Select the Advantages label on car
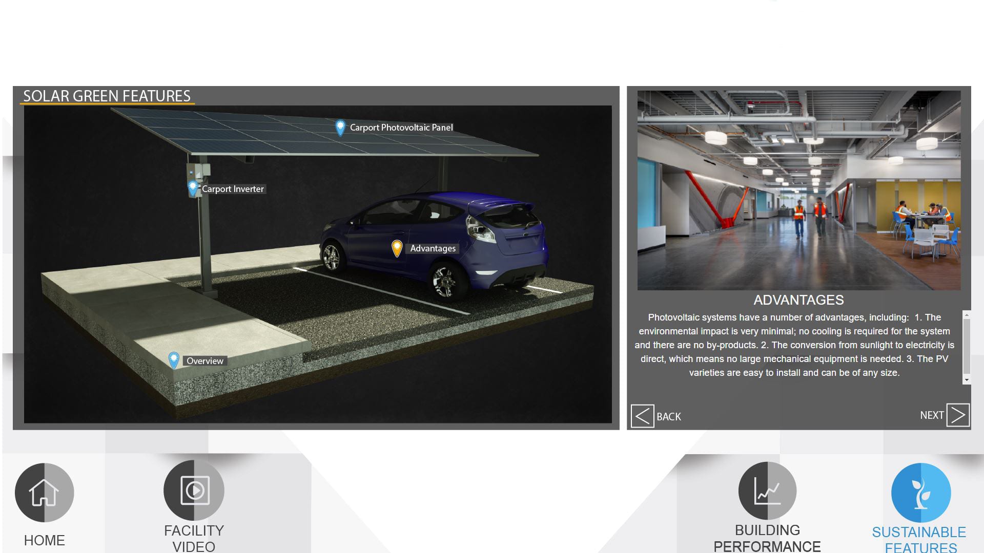984x553 pixels. click(433, 248)
